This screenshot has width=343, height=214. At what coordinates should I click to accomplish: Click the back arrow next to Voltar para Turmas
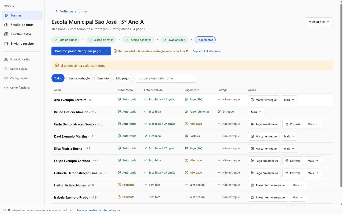pos(57,11)
